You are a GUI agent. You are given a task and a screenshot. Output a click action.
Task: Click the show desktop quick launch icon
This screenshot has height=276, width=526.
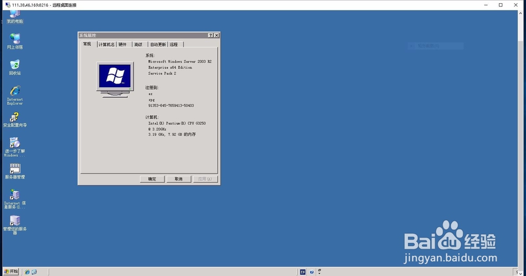[34, 272]
